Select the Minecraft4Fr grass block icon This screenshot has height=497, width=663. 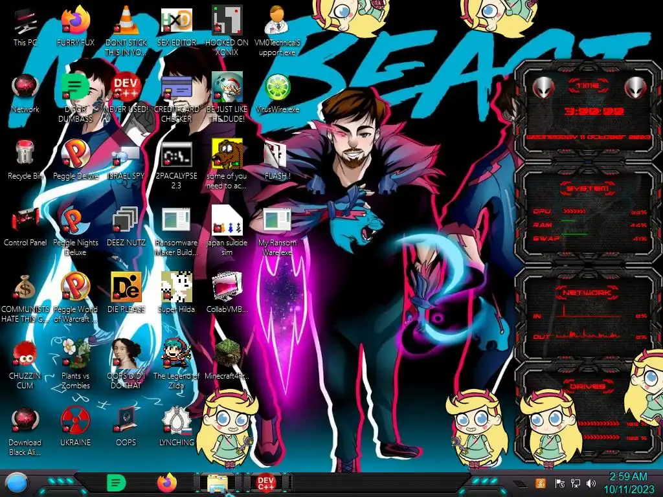(227, 353)
